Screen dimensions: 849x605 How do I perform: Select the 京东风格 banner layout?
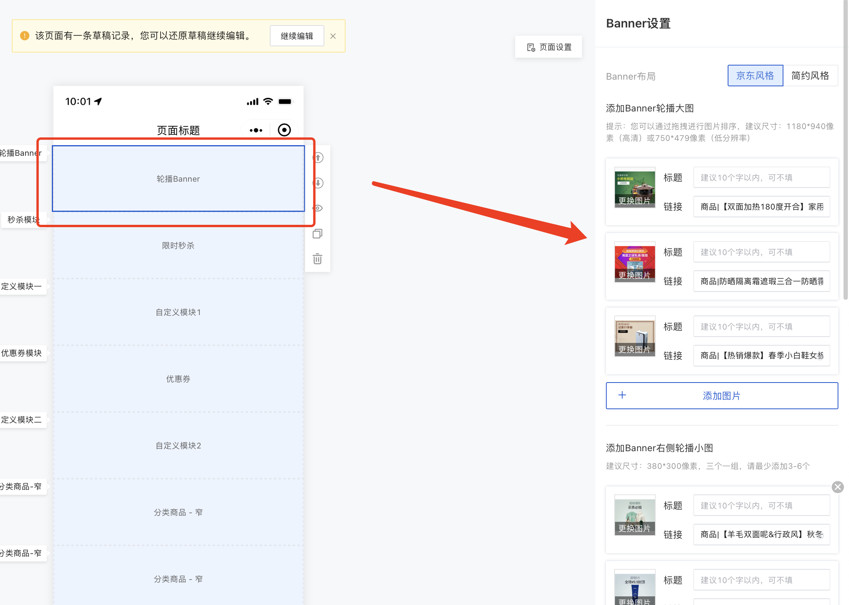tap(755, 76)
